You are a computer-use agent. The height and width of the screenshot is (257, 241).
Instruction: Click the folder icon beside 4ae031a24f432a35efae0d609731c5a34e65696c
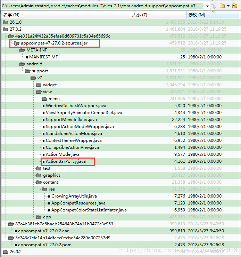(x=11, y=36)
